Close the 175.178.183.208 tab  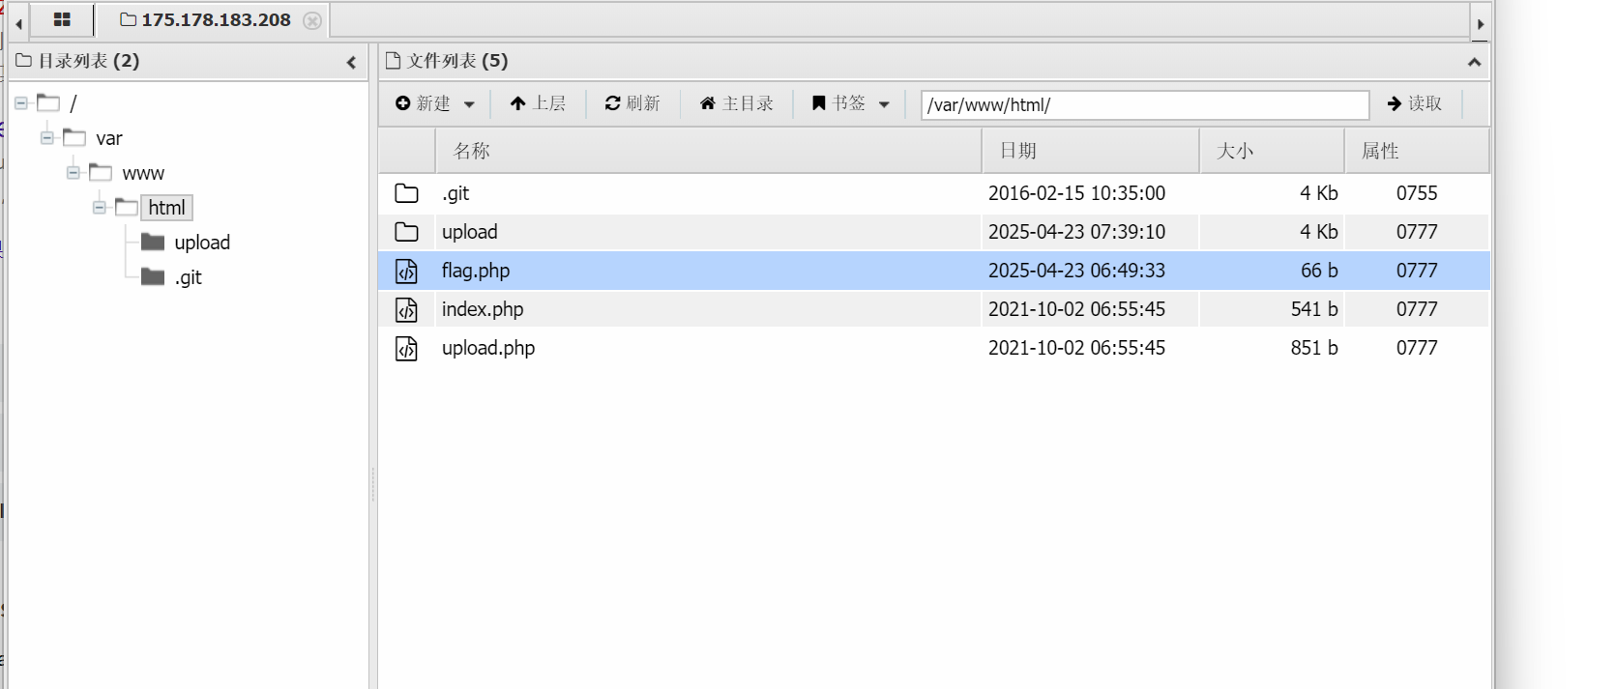(x=312, y=20)
